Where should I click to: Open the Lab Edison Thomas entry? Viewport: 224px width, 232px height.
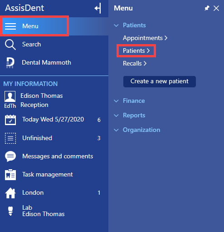tap(44, 211)
